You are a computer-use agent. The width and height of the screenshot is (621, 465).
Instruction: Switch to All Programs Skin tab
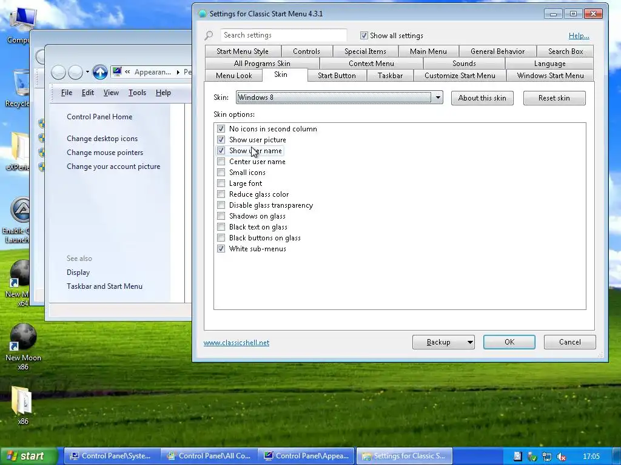tap(262, 63)
